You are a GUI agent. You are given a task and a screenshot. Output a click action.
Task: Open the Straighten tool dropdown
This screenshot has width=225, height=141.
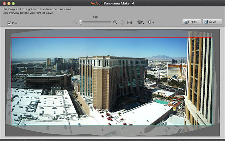pyautogui.click(x=141, y=22)
